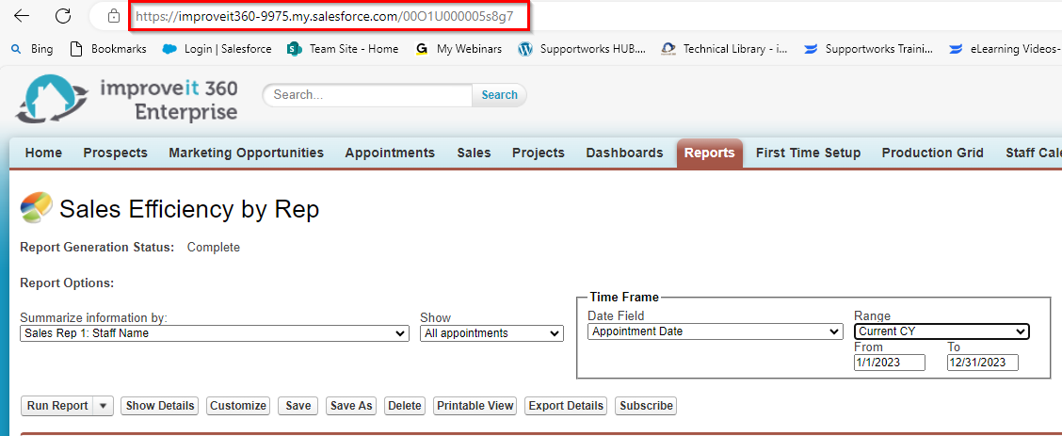Click the Sales Efficiency report chart icon
The height and width of the screenshot is (436, 1062).
36,207
